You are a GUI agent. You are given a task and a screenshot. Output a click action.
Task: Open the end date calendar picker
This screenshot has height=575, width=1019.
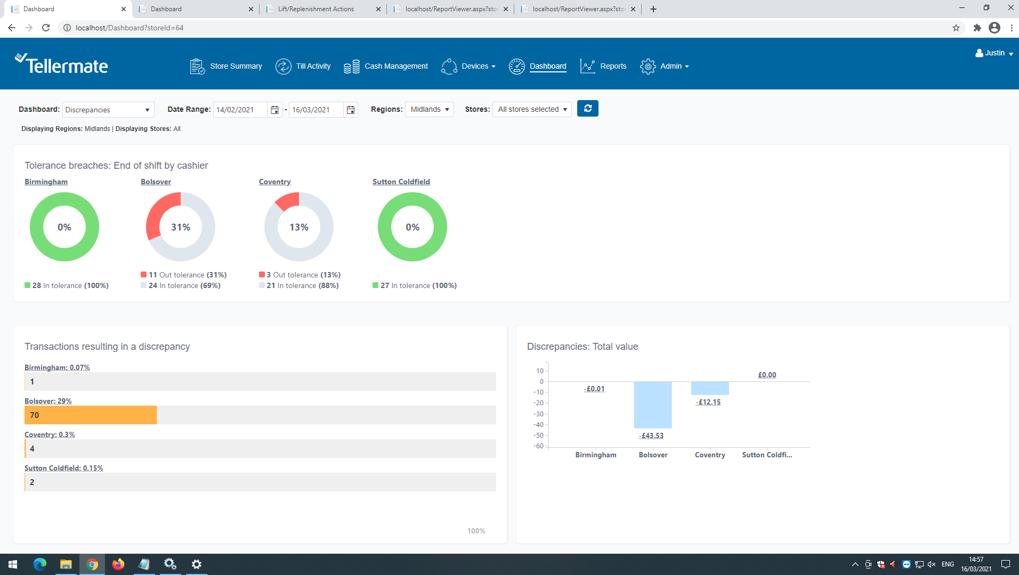click(351, 110)
